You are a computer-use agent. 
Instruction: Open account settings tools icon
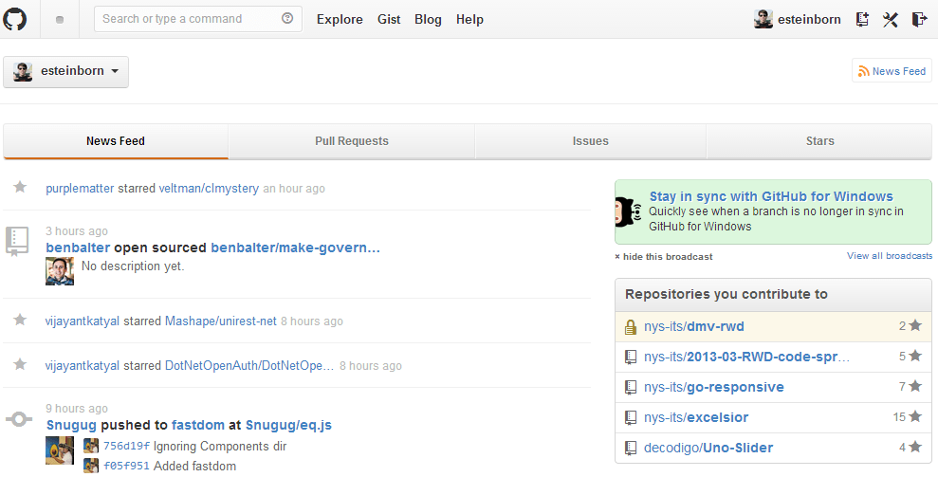coord(890,19)
